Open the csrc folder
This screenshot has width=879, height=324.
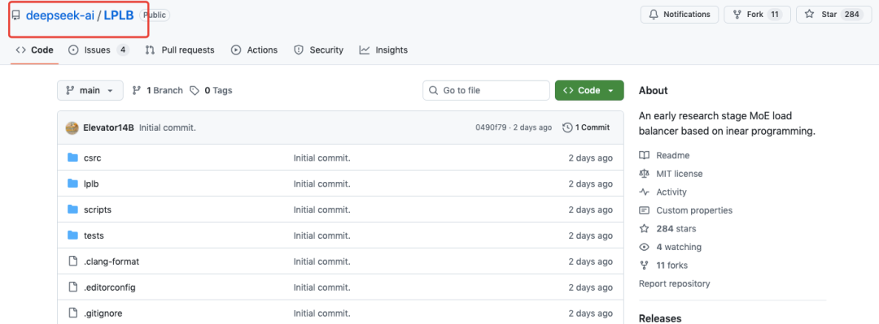93,158
